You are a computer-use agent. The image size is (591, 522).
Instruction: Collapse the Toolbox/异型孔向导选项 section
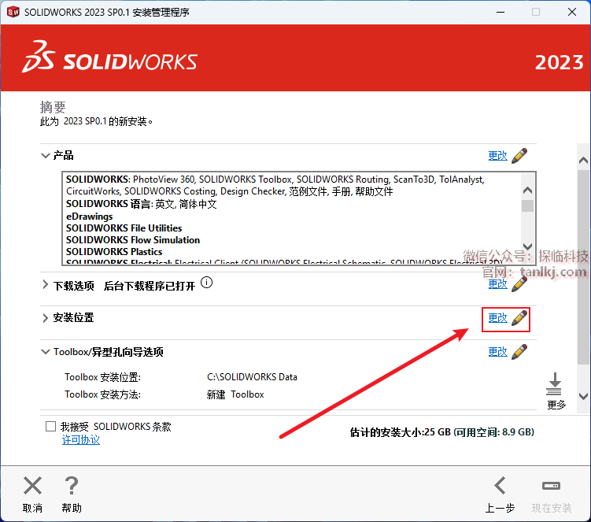click(x=45, y=352)
